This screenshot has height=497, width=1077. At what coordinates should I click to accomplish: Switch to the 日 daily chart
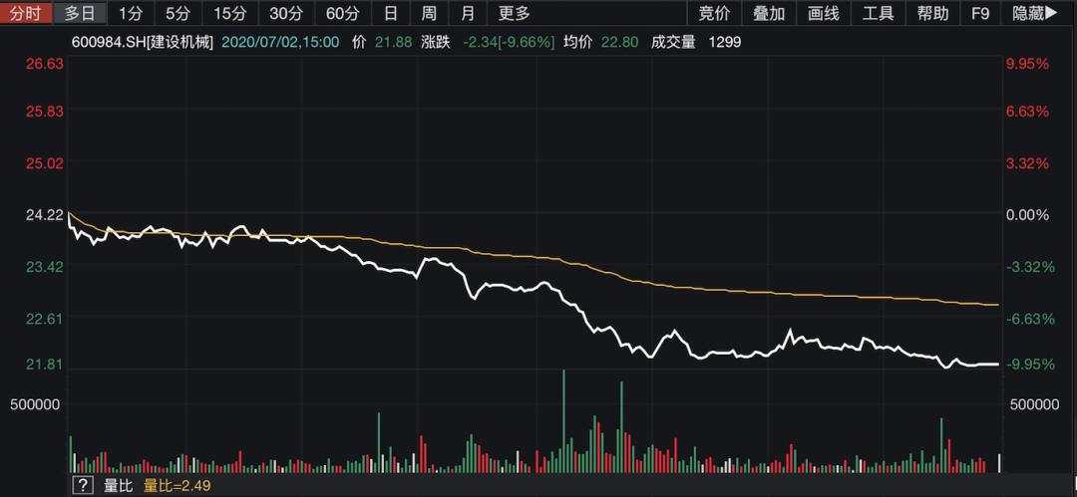point(390,13)
